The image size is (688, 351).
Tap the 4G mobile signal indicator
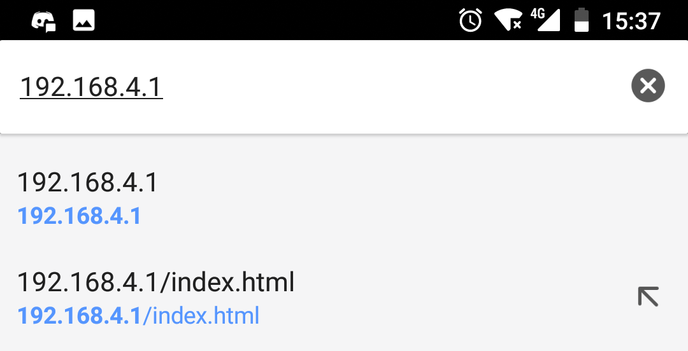point(545,20)
